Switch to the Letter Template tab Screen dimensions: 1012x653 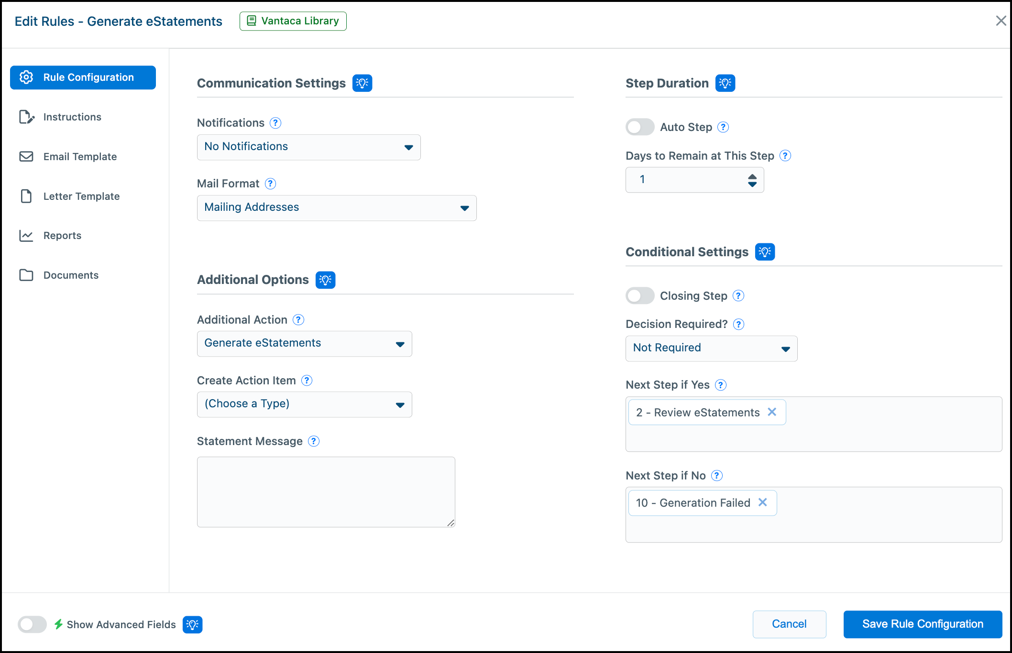pos(83,196)
